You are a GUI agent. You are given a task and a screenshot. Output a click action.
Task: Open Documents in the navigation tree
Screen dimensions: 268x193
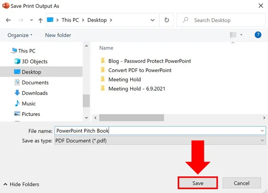35,82
